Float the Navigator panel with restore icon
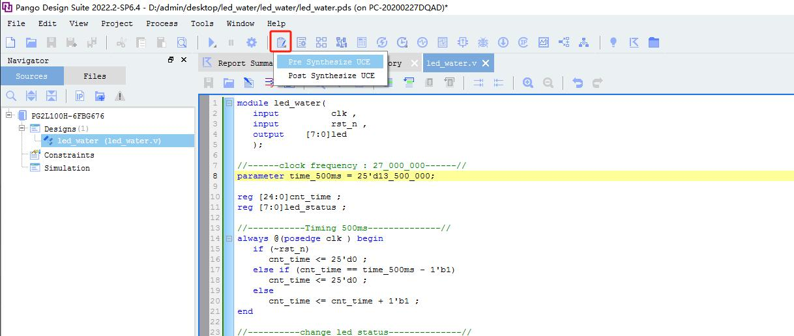Viewport: 794px width, 336px height. coord(171,60)
